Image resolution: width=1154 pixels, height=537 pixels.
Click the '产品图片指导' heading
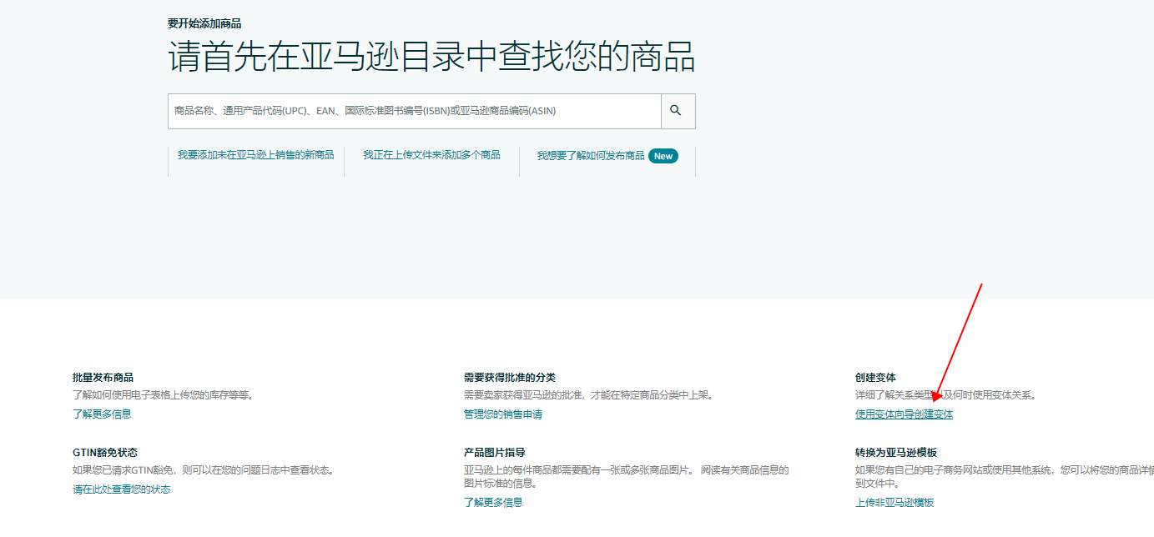(x=494, y=453)
